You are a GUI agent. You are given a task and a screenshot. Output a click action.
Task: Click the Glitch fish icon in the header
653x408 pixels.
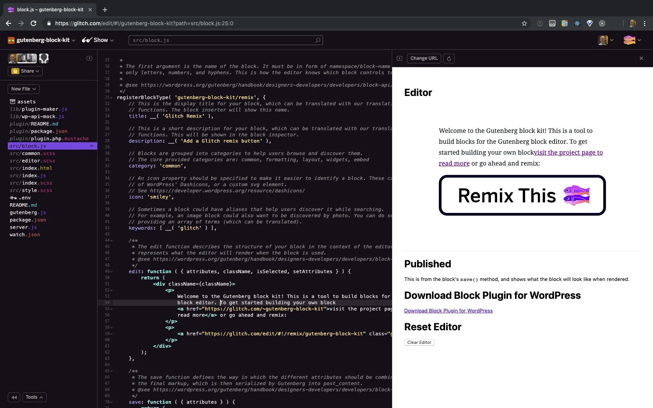[x=629, y=40]
